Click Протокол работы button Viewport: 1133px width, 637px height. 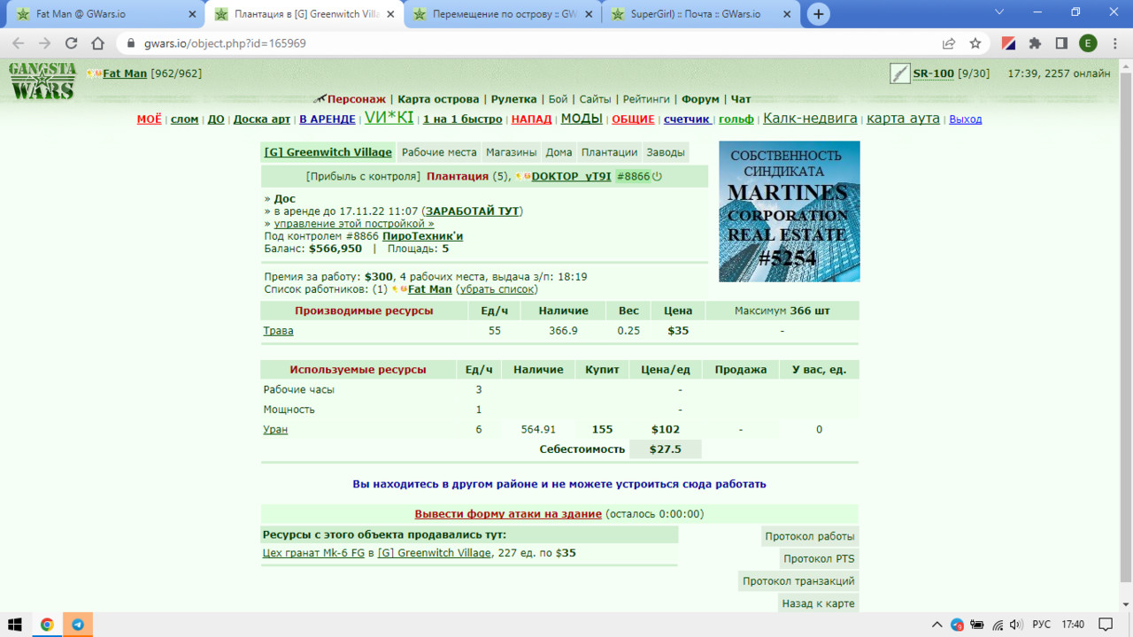click(x=810, y=536)
